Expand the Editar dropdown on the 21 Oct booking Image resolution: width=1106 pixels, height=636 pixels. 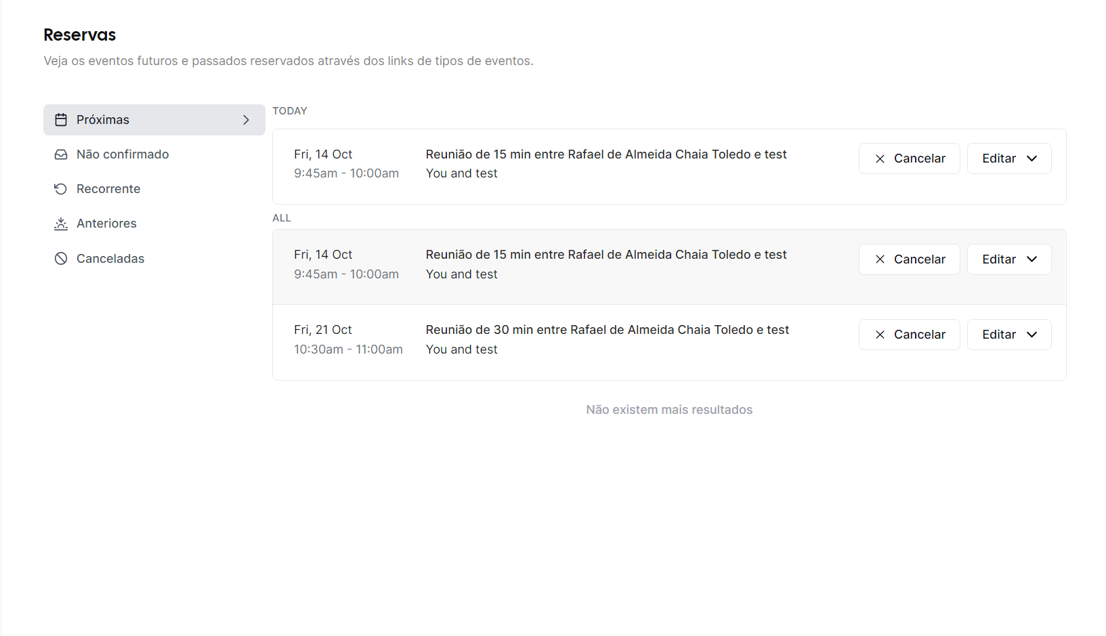point(1032,334)
